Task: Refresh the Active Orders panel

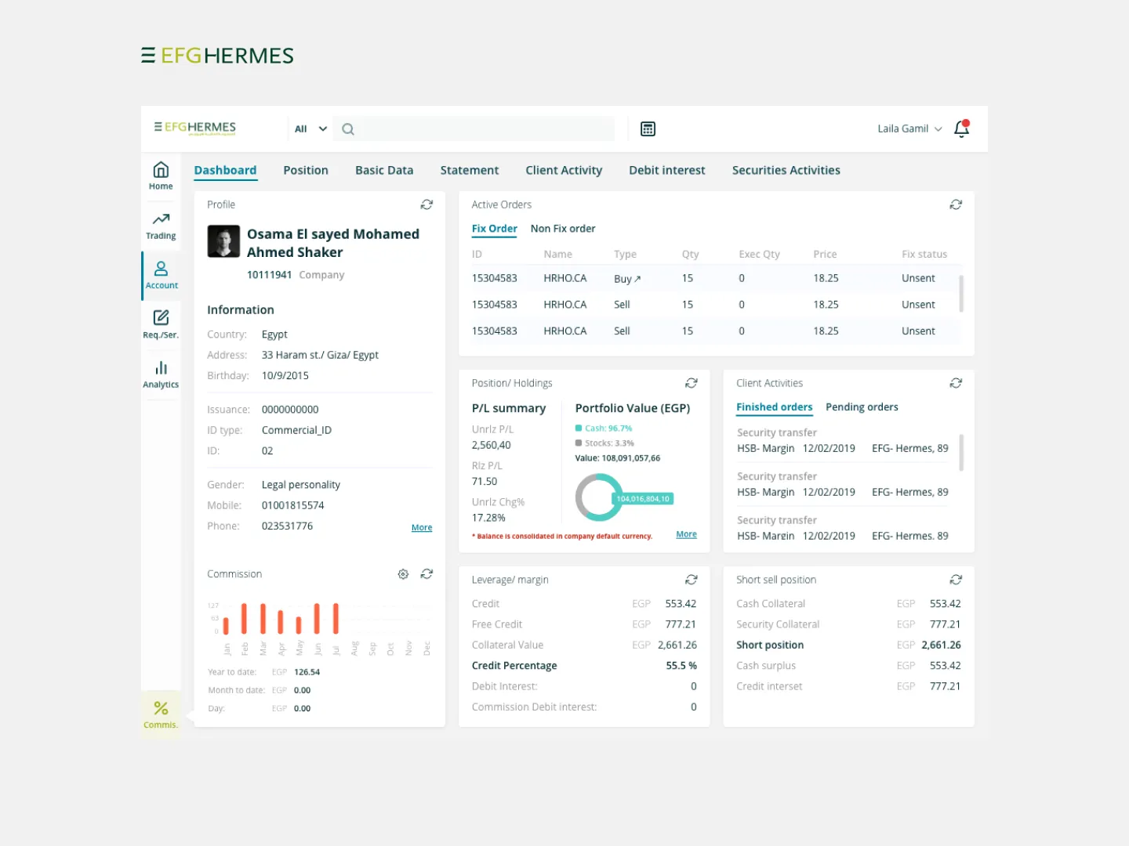Action: click(x=956, y=204)
